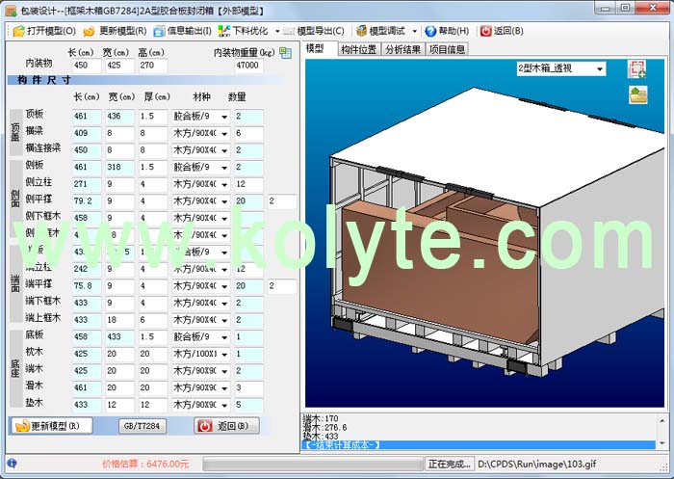
Task: Click 返回(B) bottom button
Action: click(226, 426)
